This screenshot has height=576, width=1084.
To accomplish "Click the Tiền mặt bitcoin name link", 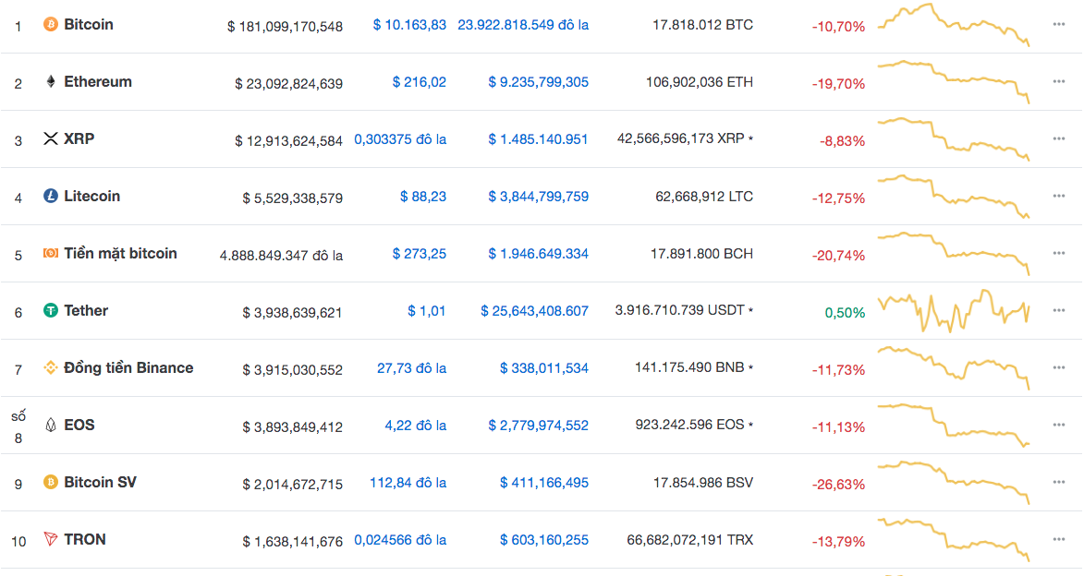I will (x=120, y=254).
